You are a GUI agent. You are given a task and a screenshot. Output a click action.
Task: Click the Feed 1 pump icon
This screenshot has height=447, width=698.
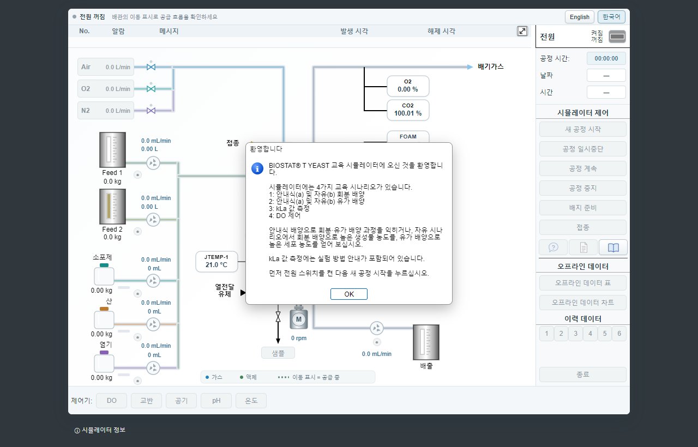[153, 163]
